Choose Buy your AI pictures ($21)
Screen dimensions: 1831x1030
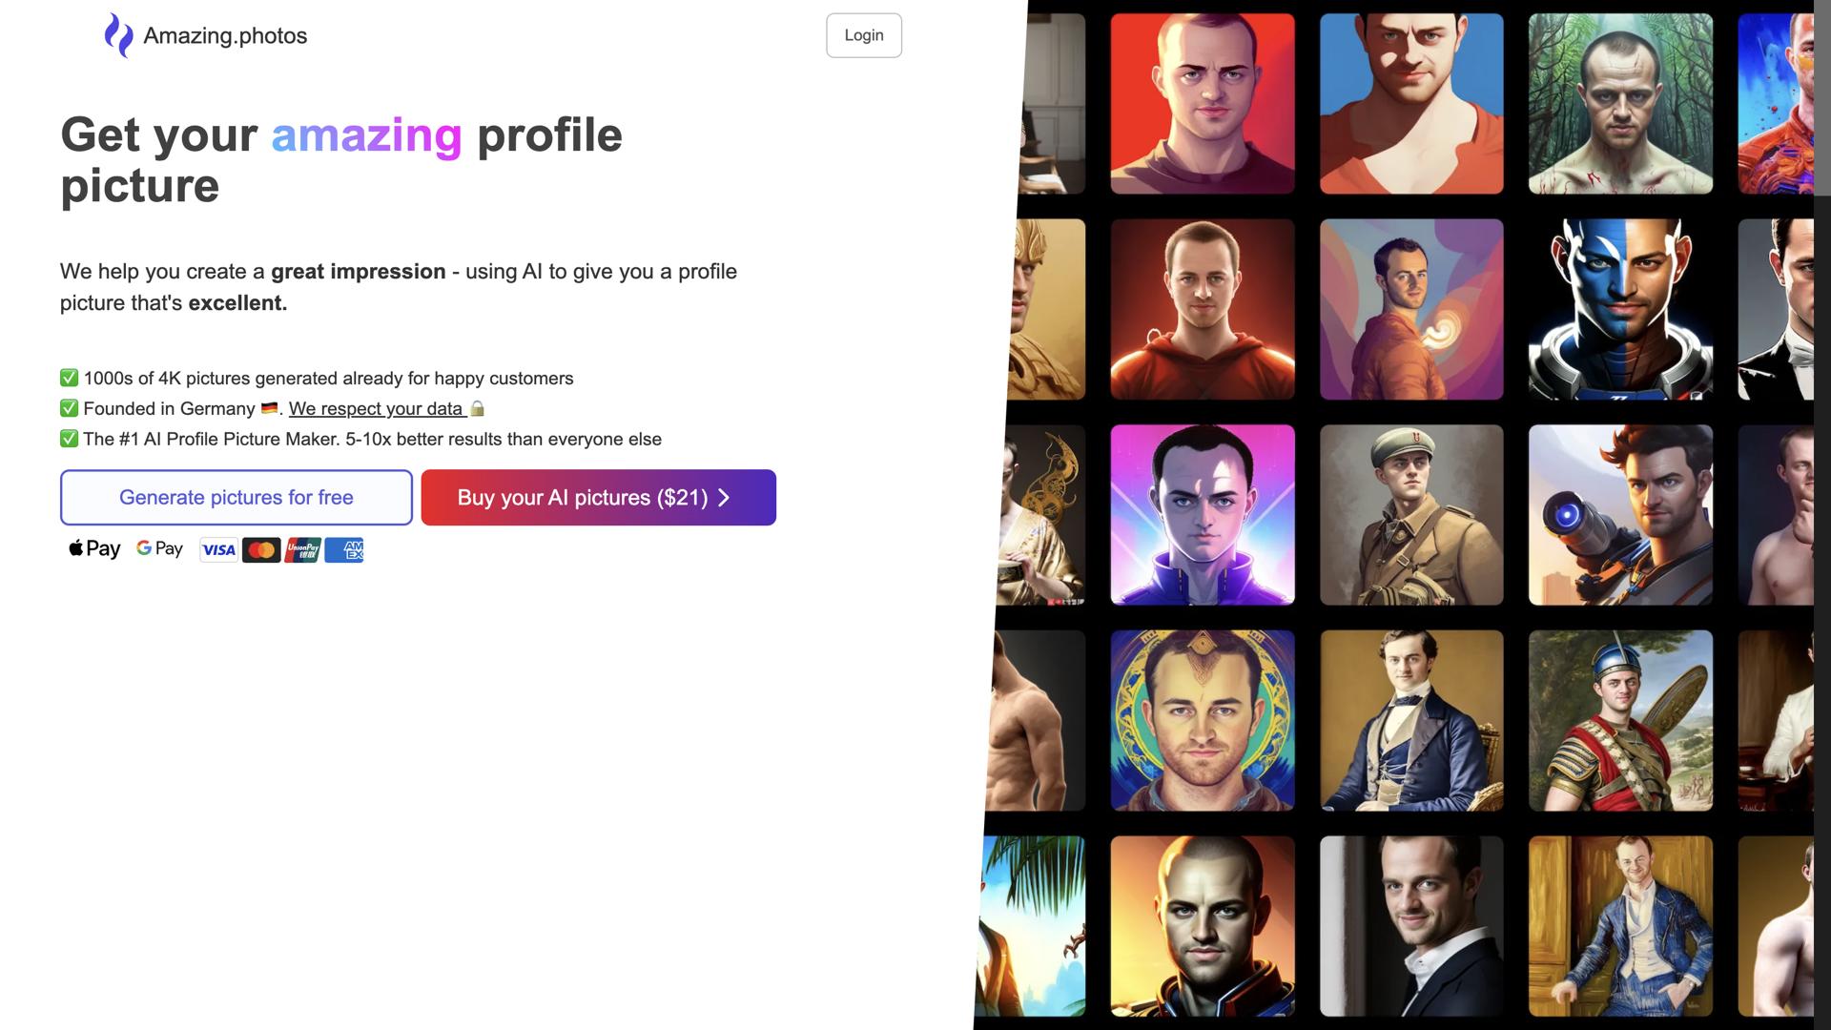coord(599,497)
